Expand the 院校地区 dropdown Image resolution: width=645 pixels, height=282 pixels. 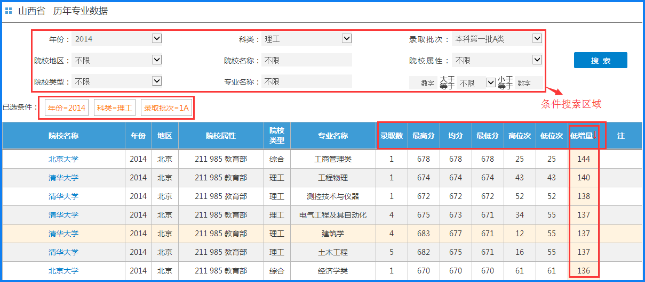(x=116, y=60)
